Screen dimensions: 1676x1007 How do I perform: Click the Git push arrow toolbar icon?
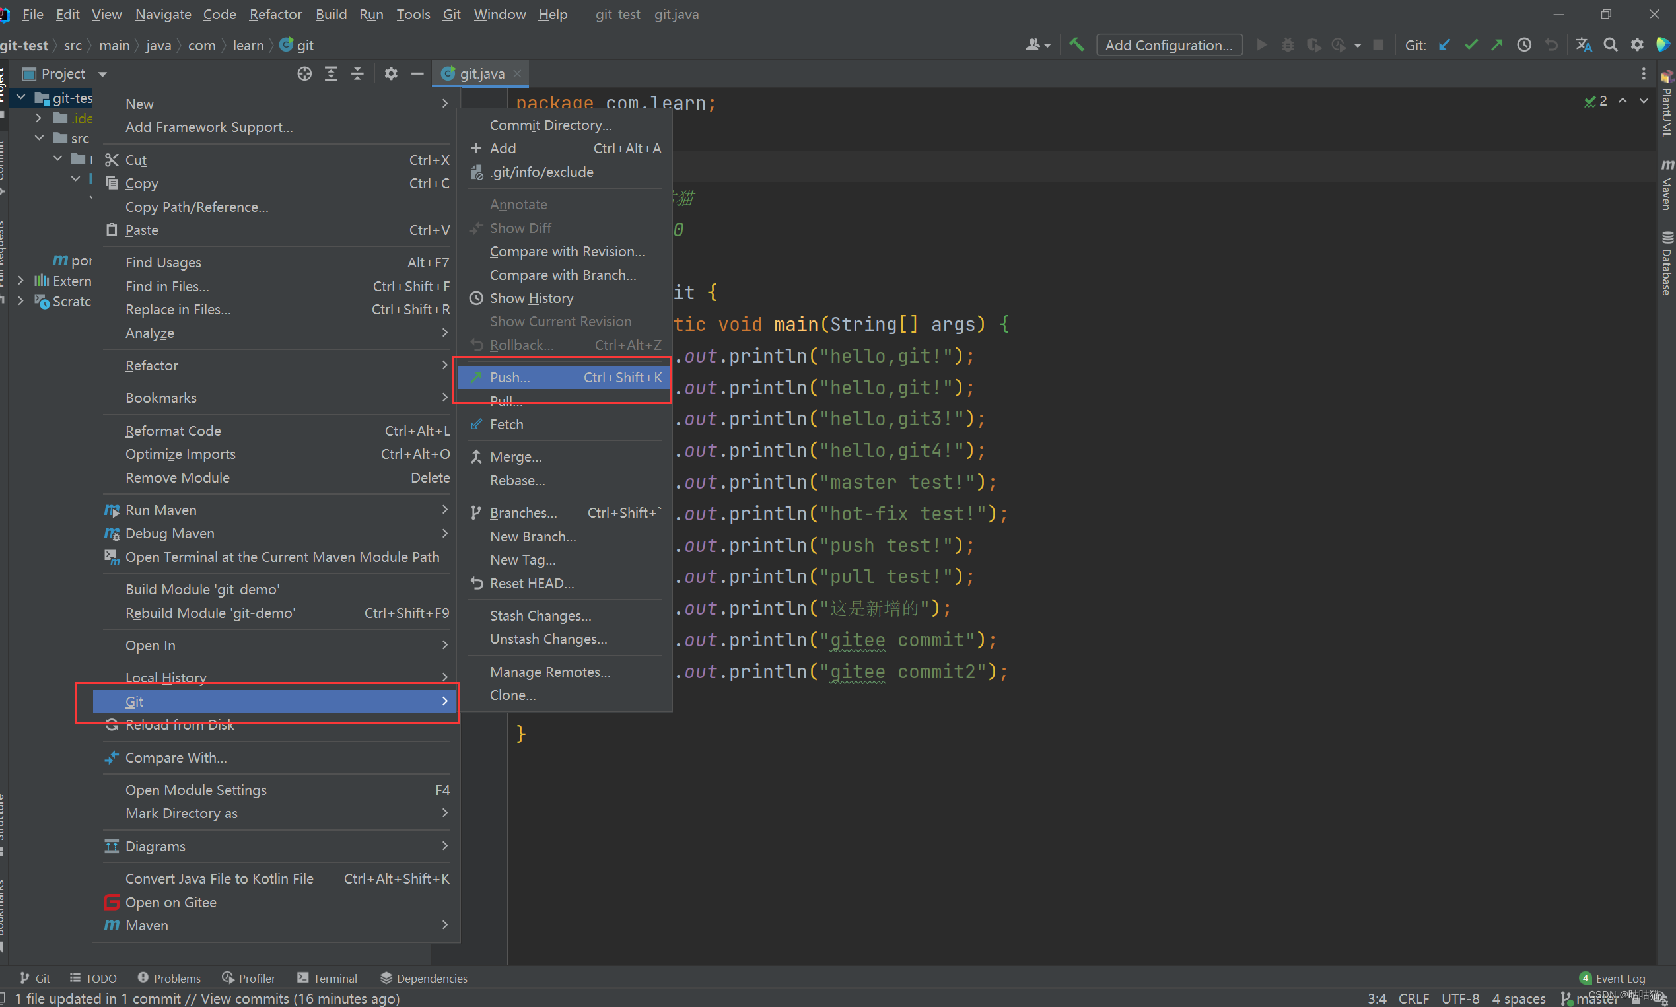click(x=1497, y=45)
